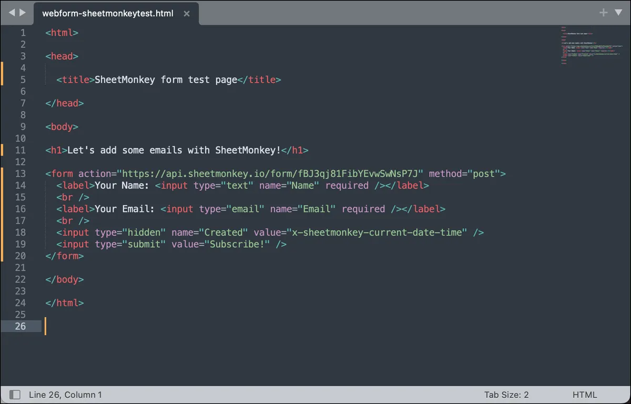Click 'Your Name:' label text
Screen dimensions: 631x404
pos(122,186)
